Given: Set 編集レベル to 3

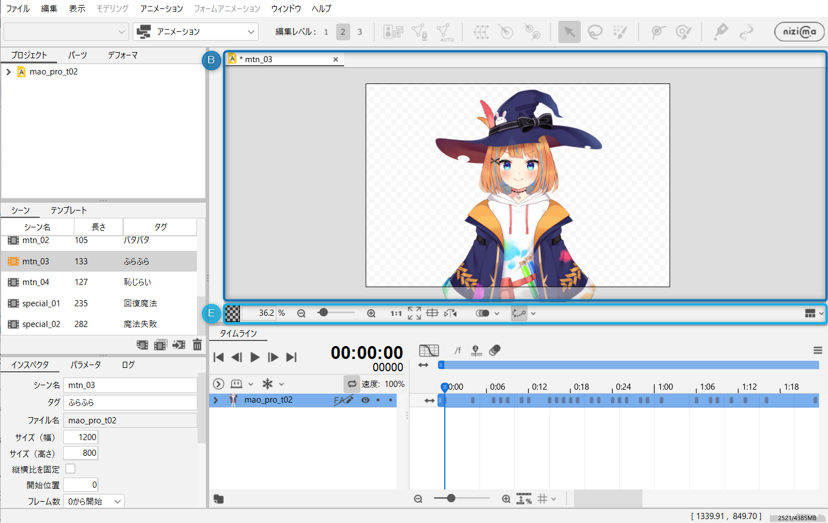Looking at the screenshot, I should [x=360, y=32].
